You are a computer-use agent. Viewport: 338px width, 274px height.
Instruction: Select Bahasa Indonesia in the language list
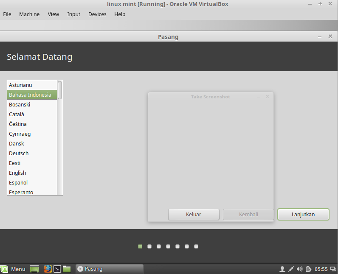[x=32, y=95]
